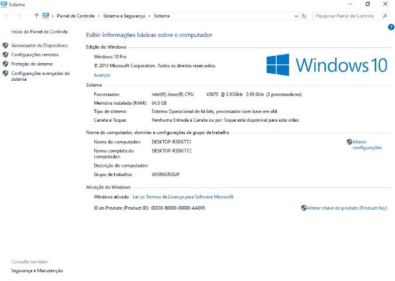Click the heading Exibir informações básicas
Image resolution: width=395 pixels, height=281 pixels.
149,35
